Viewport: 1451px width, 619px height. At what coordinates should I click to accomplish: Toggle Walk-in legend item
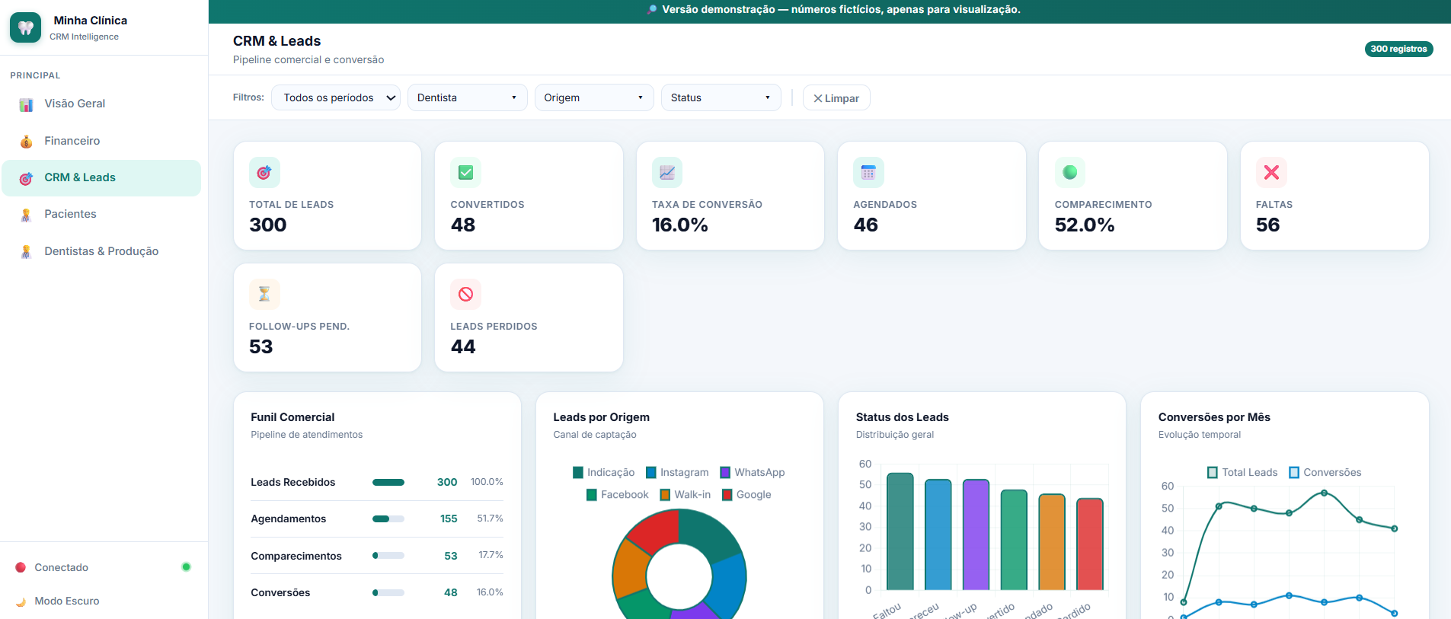pos(686,494)
